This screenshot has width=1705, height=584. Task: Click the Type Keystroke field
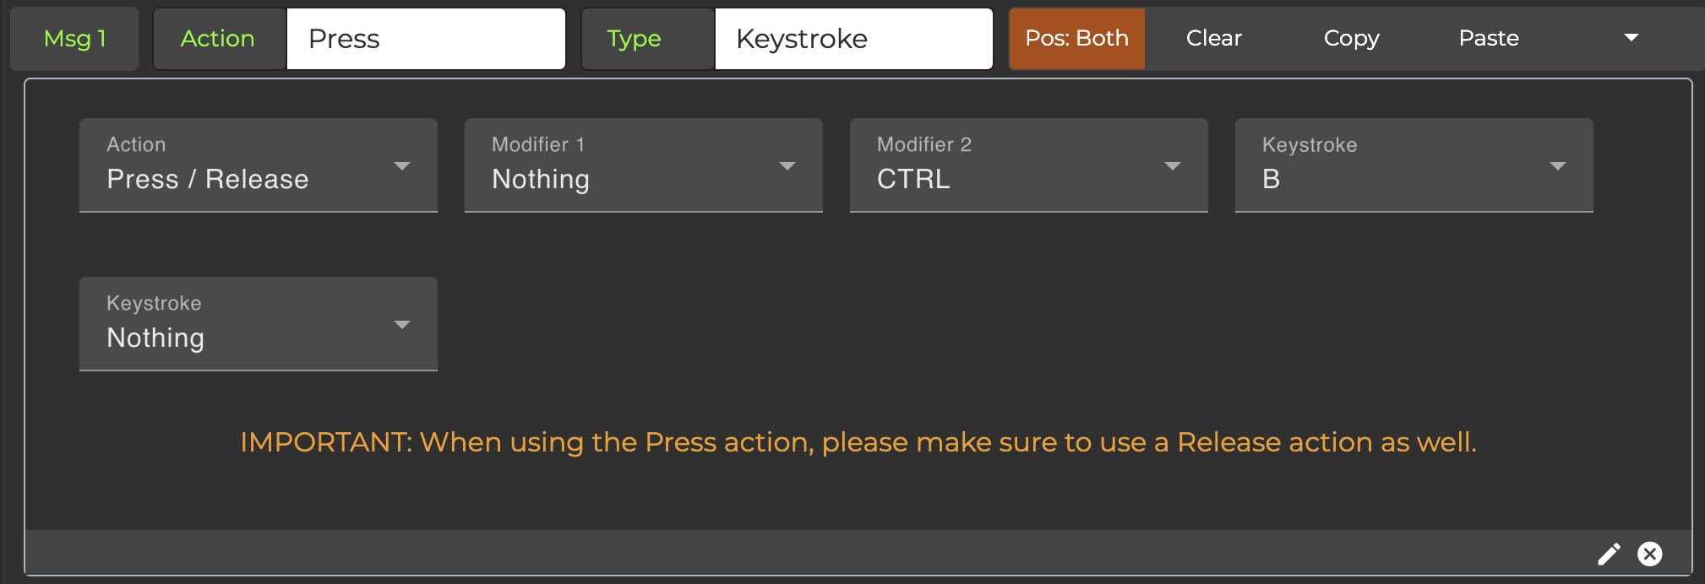click(853, 39)
